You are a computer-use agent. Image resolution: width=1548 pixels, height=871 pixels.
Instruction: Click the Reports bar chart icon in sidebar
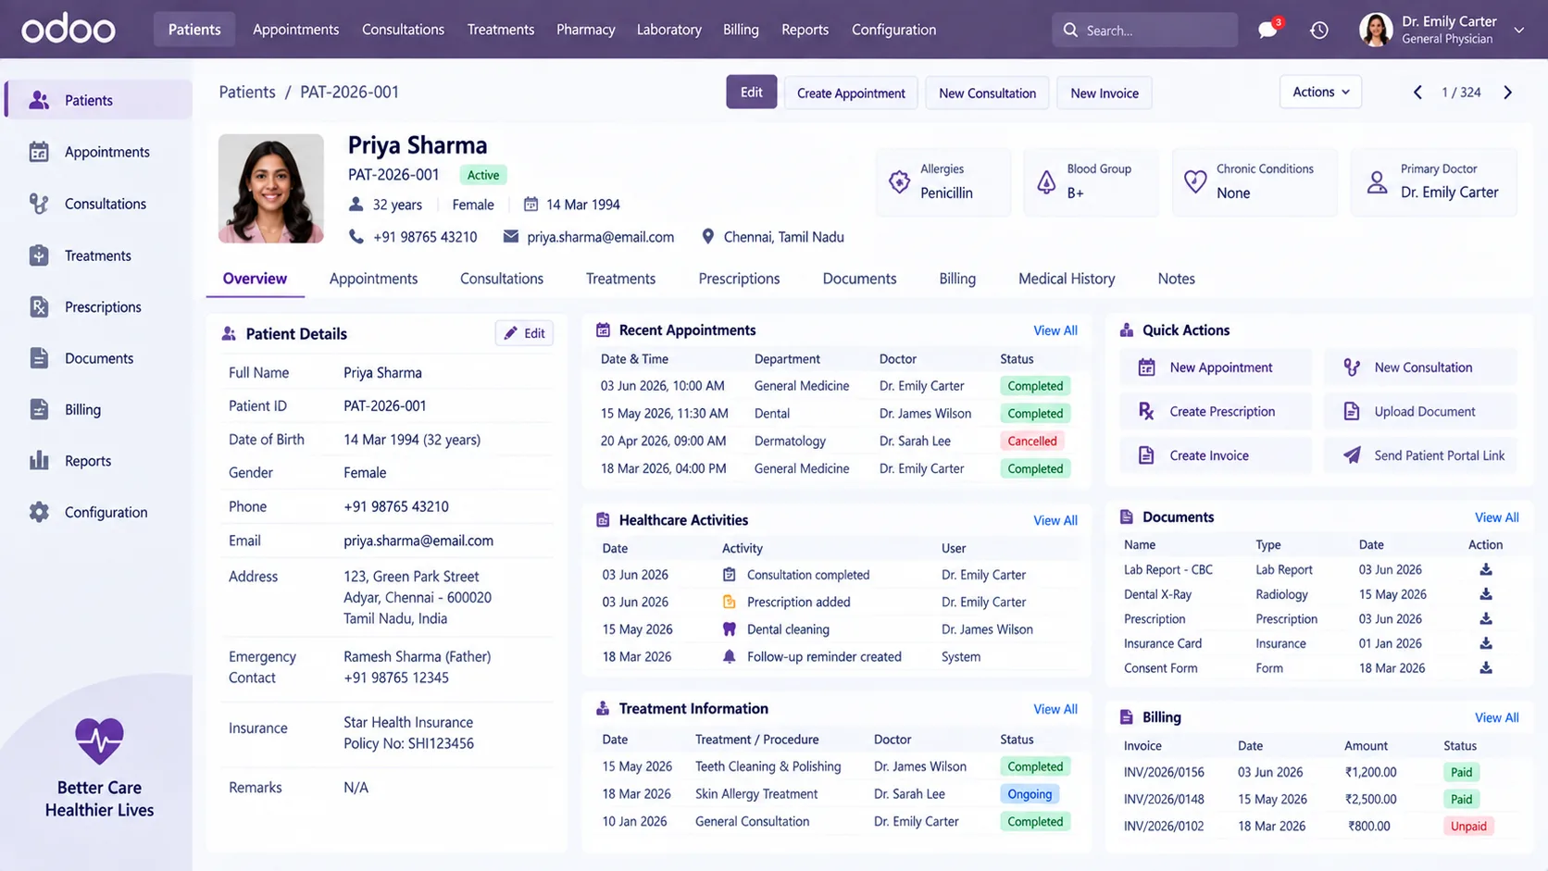point(39,460)
